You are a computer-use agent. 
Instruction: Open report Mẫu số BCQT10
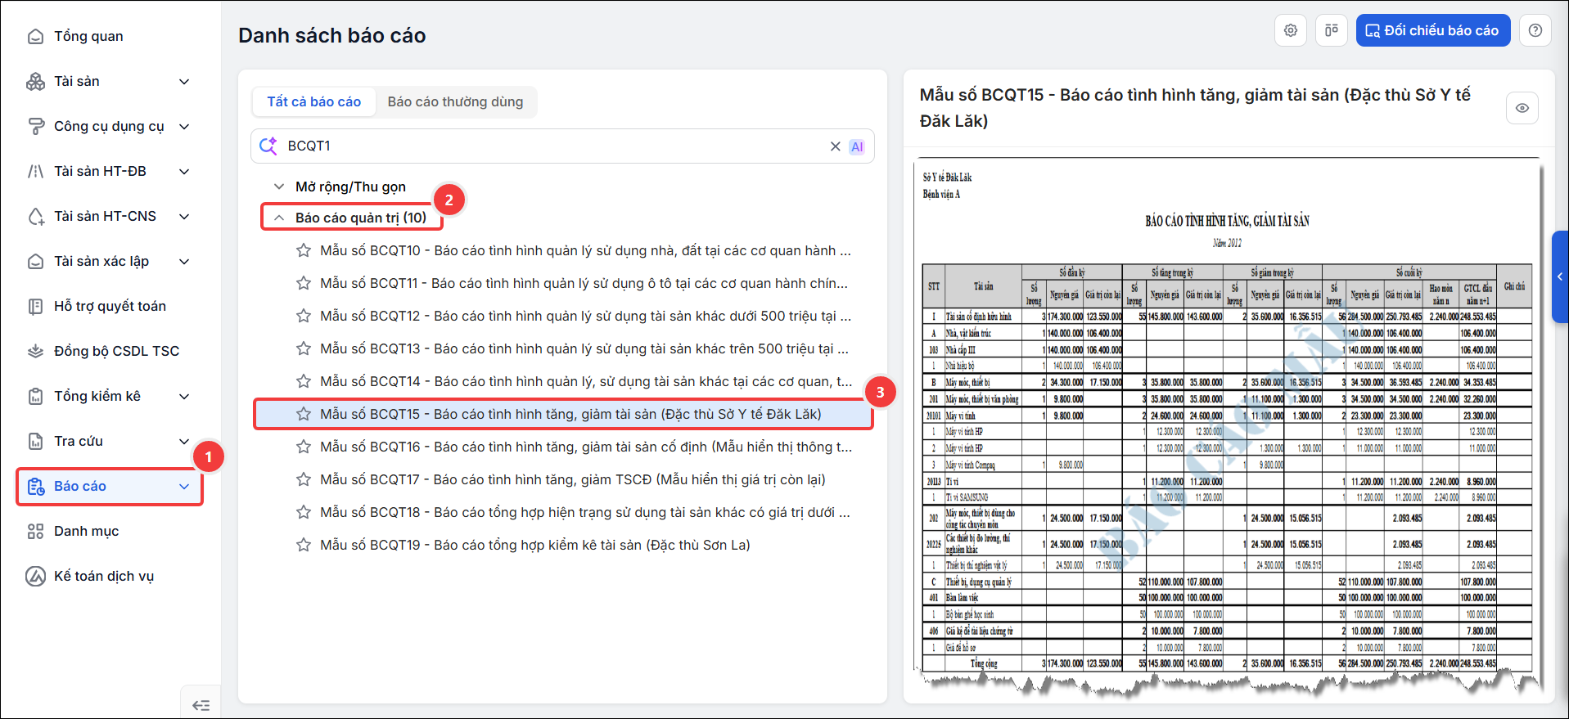click(x=585, y=250)
